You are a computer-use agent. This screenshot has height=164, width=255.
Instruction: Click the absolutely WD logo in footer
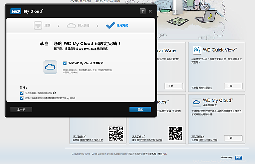[x=232, y=158]
